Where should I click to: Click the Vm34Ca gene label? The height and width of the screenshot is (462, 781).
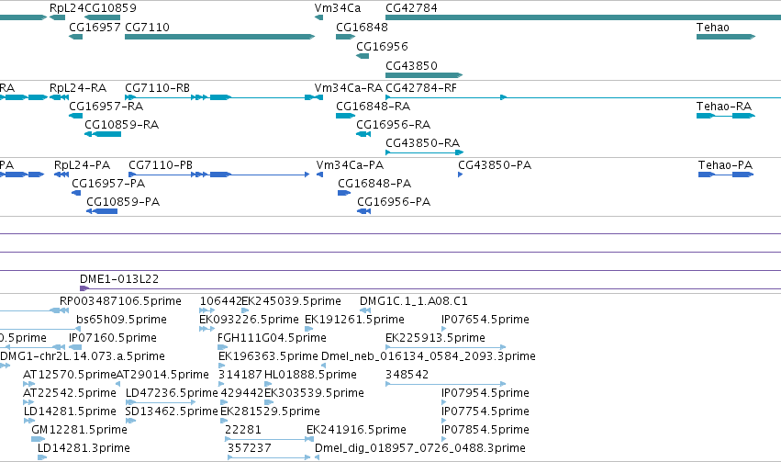click(x=337, y=8)
